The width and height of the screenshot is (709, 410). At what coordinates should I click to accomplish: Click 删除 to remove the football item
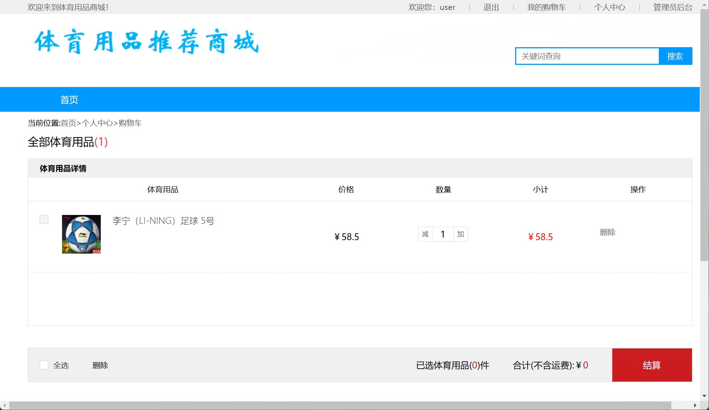608,232
